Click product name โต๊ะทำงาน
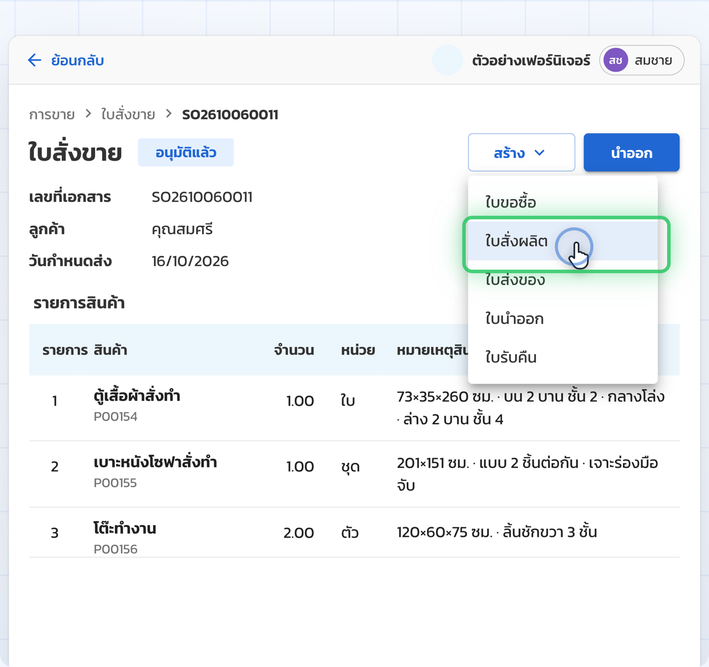This screenshot has width=709, height=667. point(125,529)
